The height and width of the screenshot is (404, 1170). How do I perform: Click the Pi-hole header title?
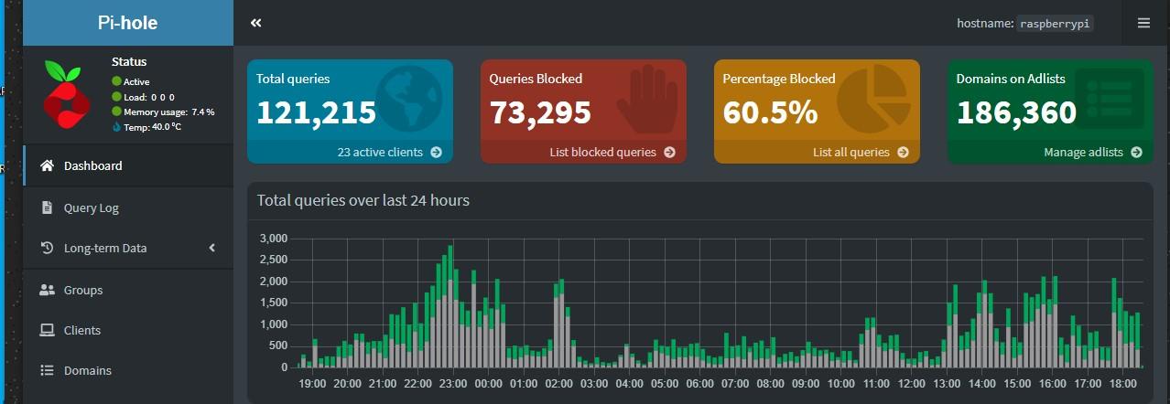pos(127,23)
